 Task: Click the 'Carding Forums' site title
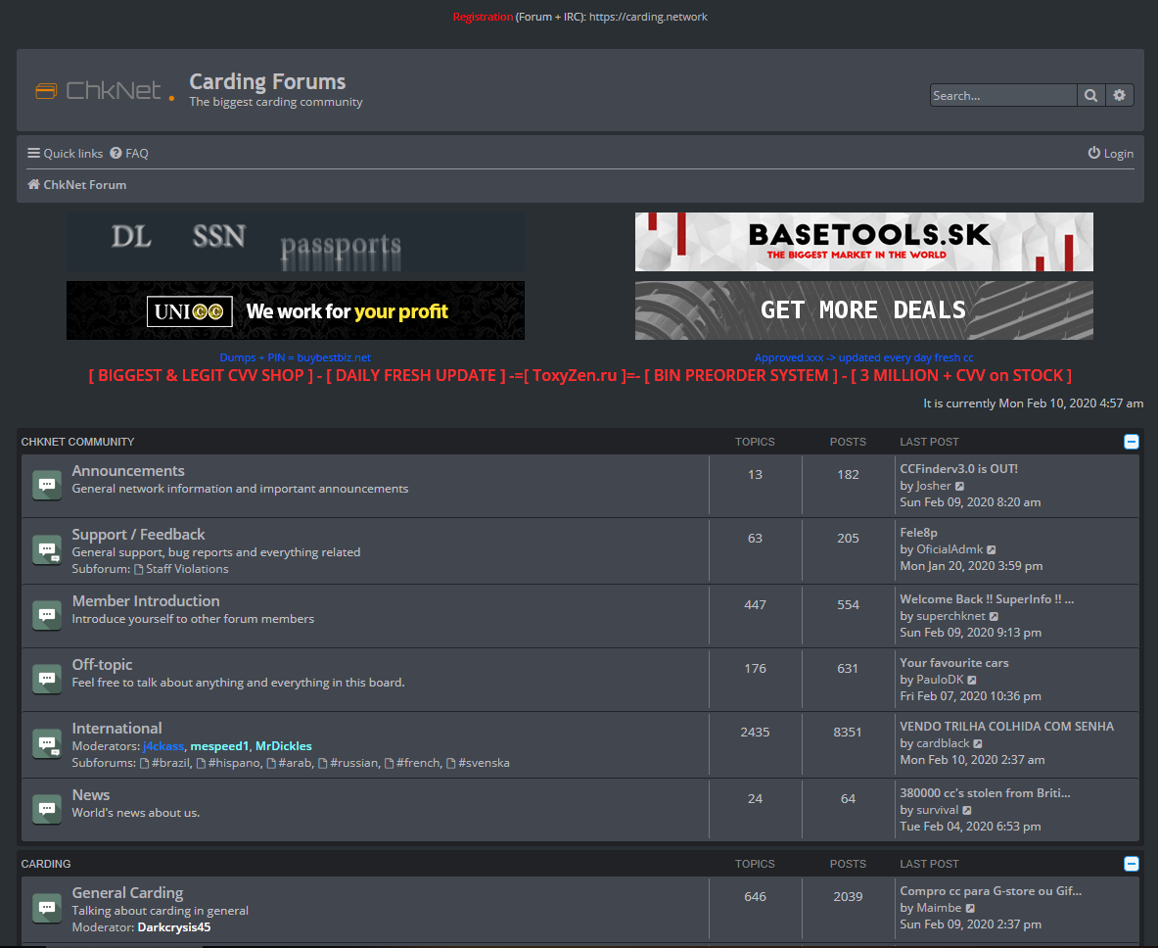267,81
